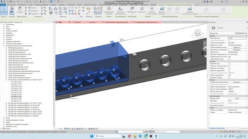Toggle Траектория солнца (Sun Path) checkbox
This screenshot has width=248, height=139.
(229, 59)
